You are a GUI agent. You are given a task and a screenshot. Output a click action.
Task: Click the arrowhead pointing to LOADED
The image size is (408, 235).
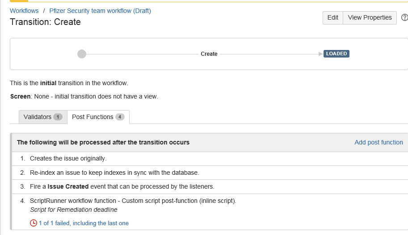[320, 54]
